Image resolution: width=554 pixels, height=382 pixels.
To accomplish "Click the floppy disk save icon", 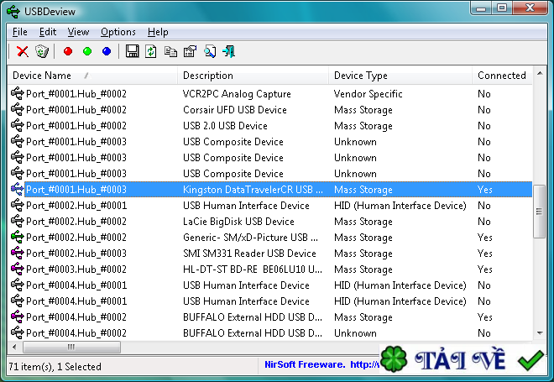I will (x=133, y=52).
